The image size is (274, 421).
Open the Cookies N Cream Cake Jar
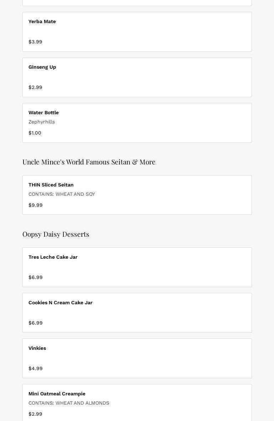click(60, 303)
